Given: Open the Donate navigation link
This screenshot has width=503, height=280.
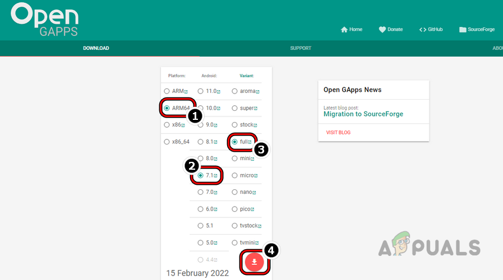Looking at the screenshot, I should click(391, 30).
